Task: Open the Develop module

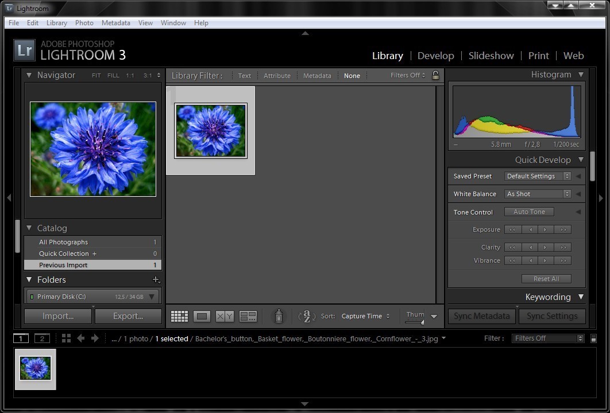Action: (435, 56)
